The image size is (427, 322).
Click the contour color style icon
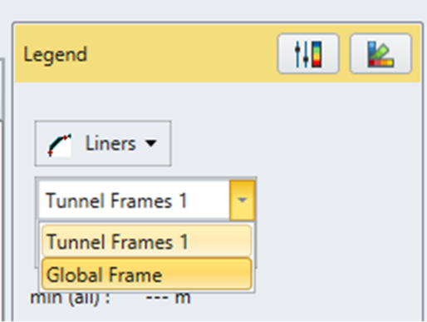pyautogui.click(x=380, y=54)
